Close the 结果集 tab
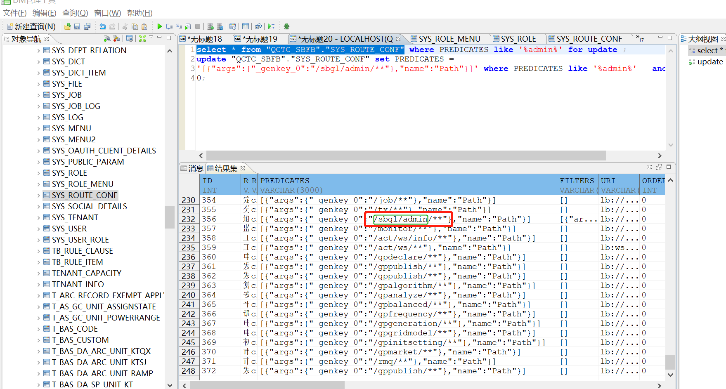The height and width of the screenshot is (389, 726). click(x=243, y=168)
